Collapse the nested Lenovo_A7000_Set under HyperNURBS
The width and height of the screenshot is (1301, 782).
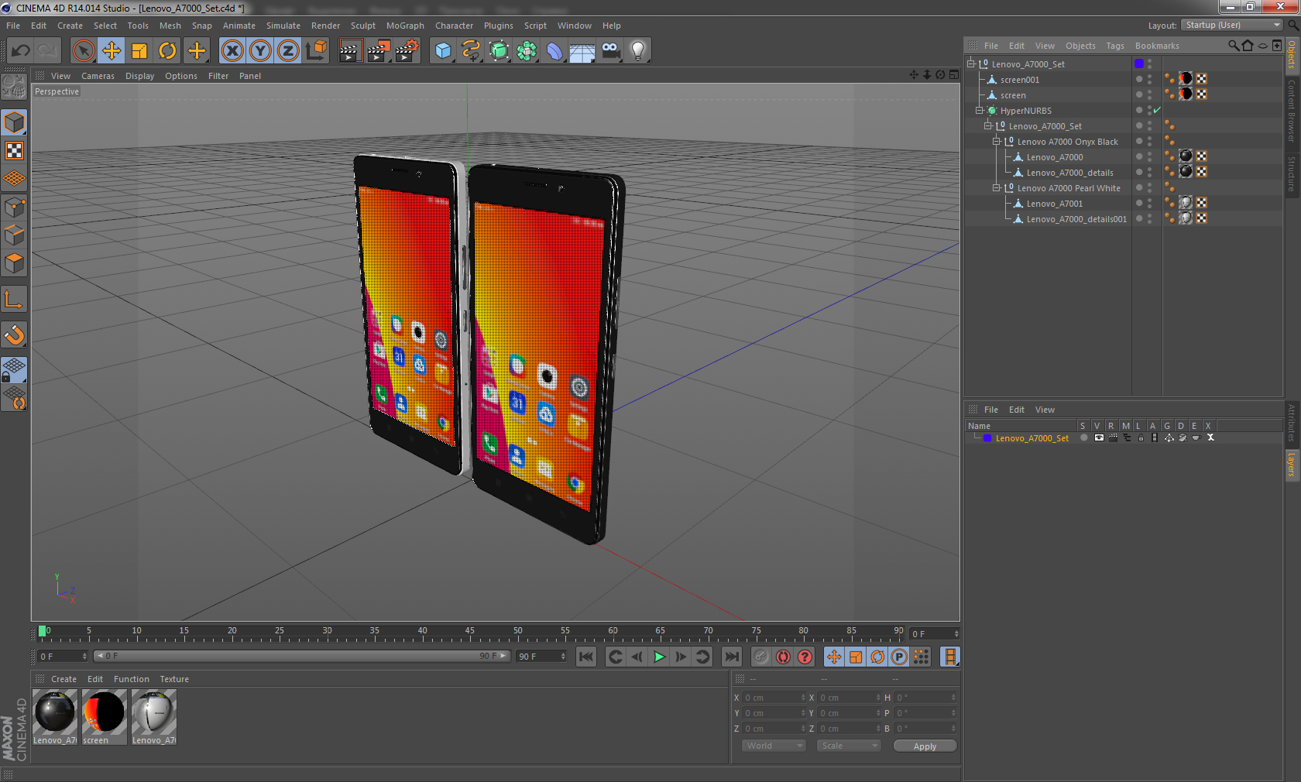pyautogui.click(x=987, y=125)
